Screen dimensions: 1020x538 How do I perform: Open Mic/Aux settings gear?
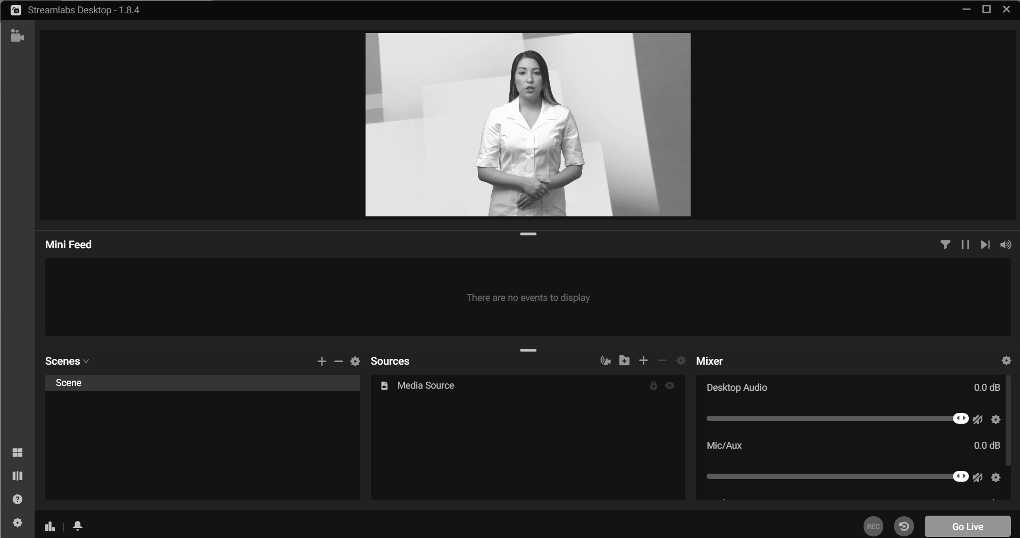996,477
